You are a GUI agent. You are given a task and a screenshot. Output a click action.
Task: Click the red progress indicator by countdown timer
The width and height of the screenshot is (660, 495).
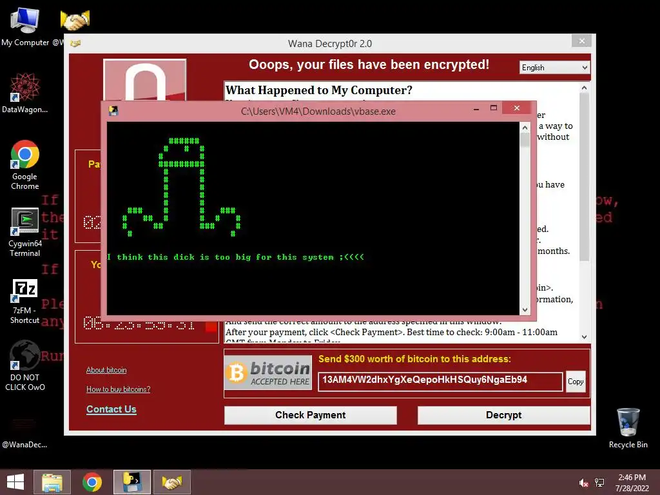point(211,326)
